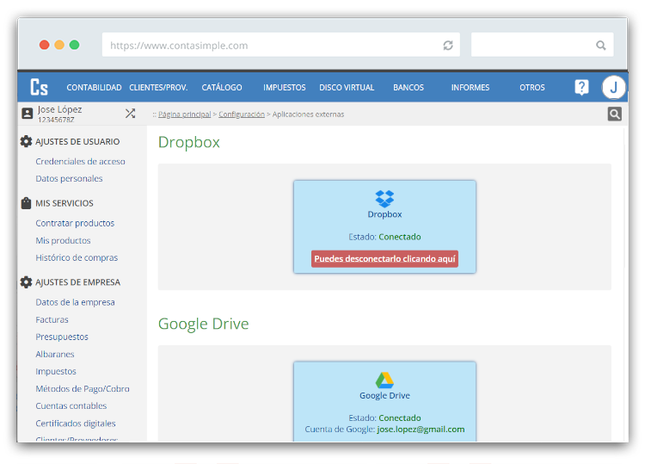Select Métodos de Pago/Cobro sidebar item
This screenshot has height=464, width=645.
point(83,389)
